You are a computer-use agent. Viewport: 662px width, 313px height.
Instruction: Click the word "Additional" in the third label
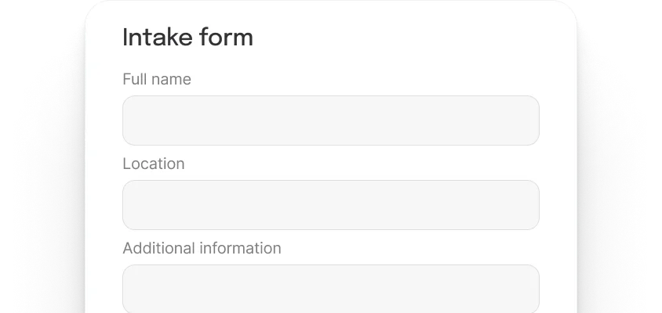click(158, 248)
